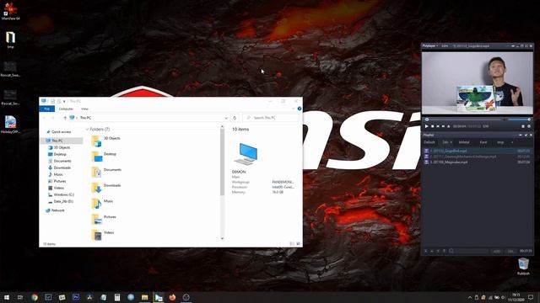The width and height of the screenshot is (540, 303).
Task: Open the Action Center notification icon
Action: (531, 297)
